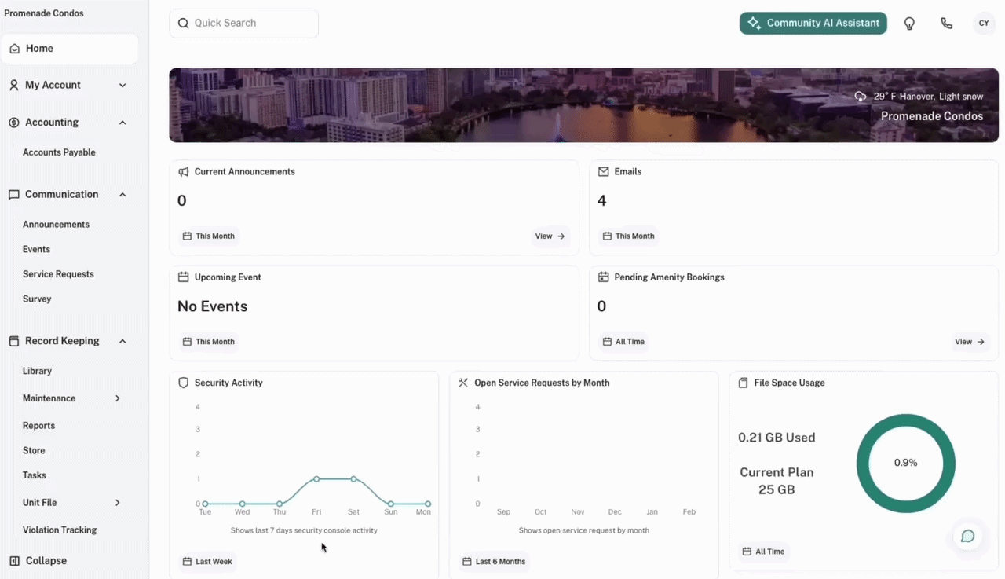The width and height of the screenshot is (1005, 579).
Task: Click the 0.9% storage usage donut chart
Action: pos(905,463)
